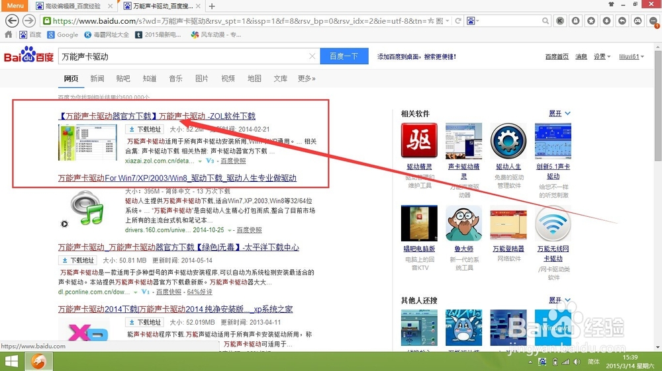Click the magnifier icon in the search box
Image resolution: width=662 pixels, height=371 pixels.
[x=545, y=21]
